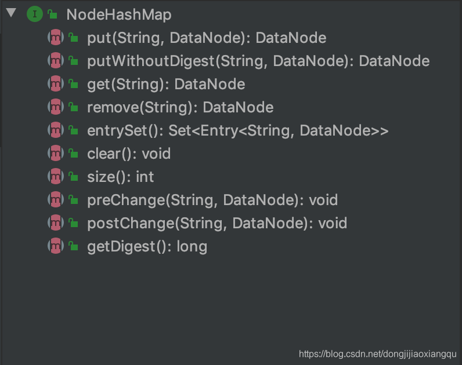Screen dimensions: 462x365
Task: Select the put(String, DataNode) method
Action: tap(206, 38)
